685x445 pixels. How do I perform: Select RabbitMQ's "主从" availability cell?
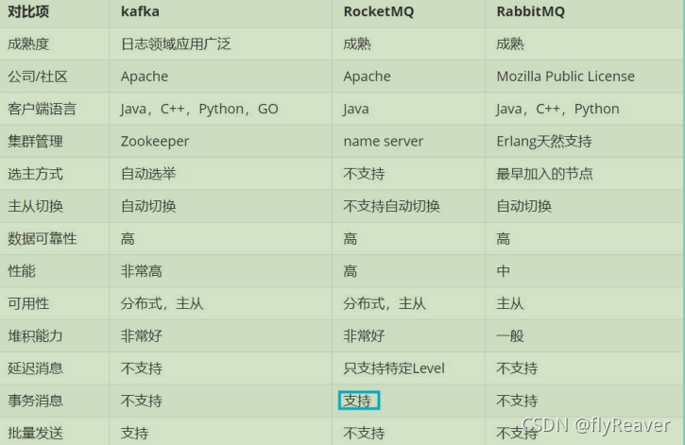(510, 303)
